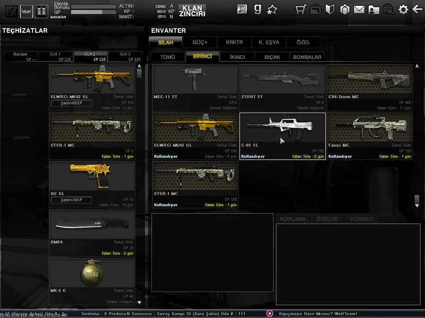Choose the SLH 3 loadout slot
The image size is (425, 318).
(x=125, y=57)
